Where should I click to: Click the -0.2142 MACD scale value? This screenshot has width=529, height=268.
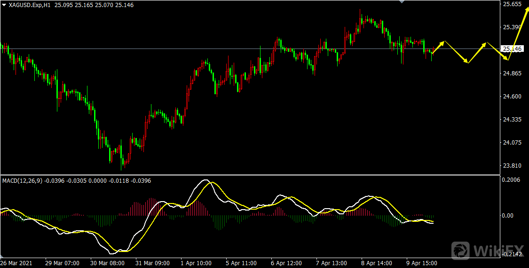pos(512,254)
